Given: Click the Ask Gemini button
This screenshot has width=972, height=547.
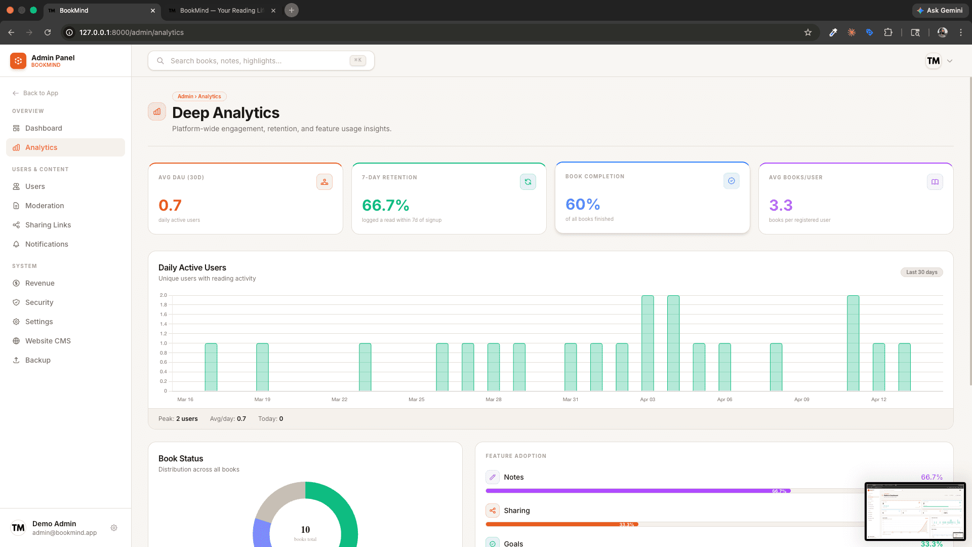Looking at the screenshot, I should pos(940,10).
